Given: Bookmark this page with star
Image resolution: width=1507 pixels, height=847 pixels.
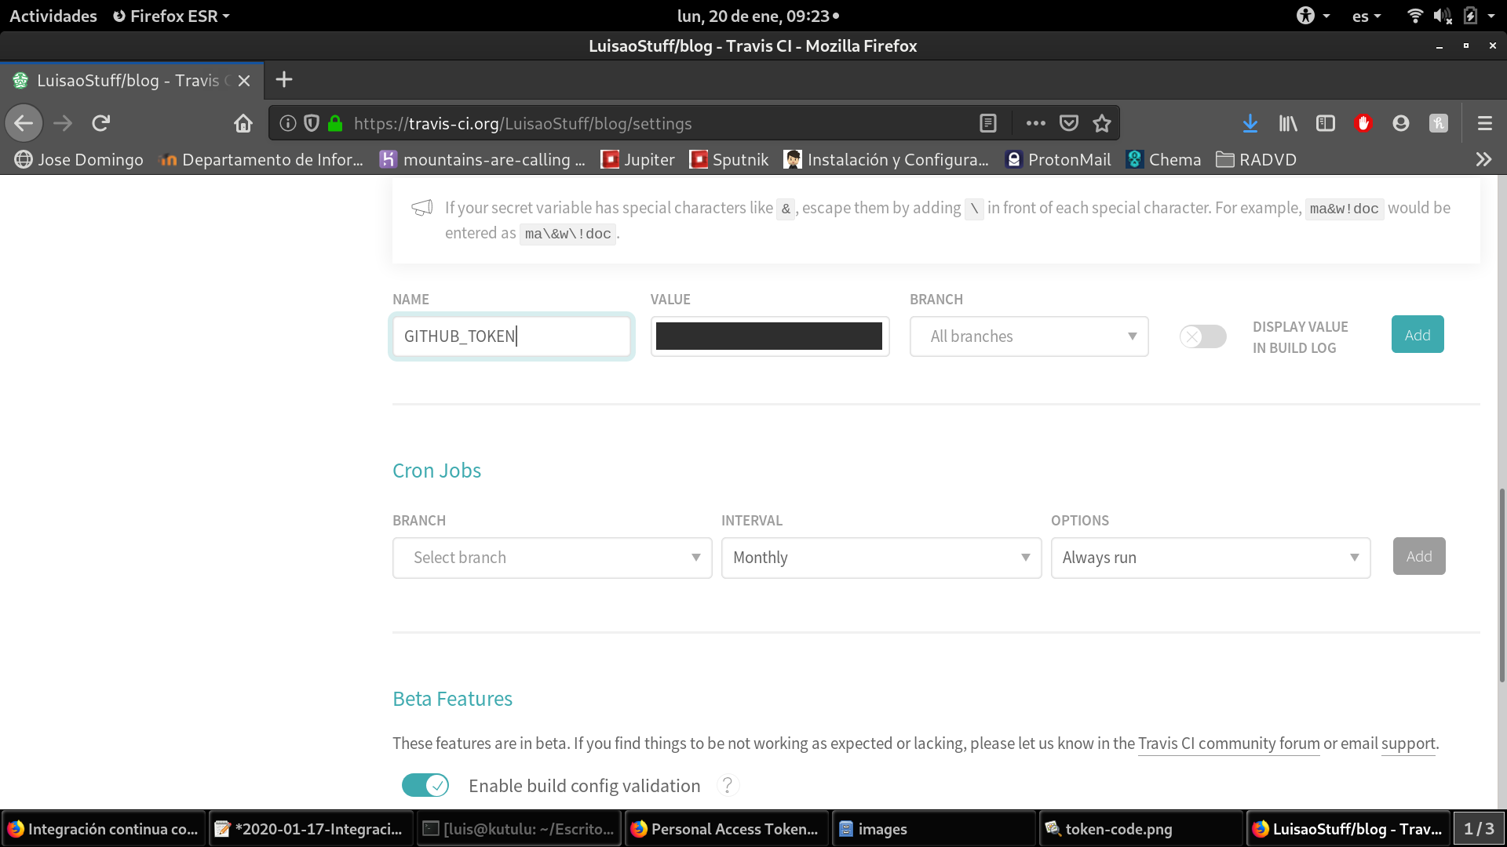Looking at the screenshot, I should coord(1102,123).
